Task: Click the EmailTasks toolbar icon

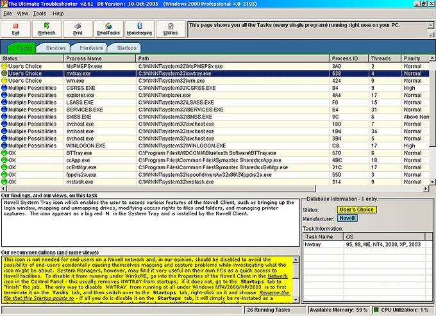Action: point(108,29)
